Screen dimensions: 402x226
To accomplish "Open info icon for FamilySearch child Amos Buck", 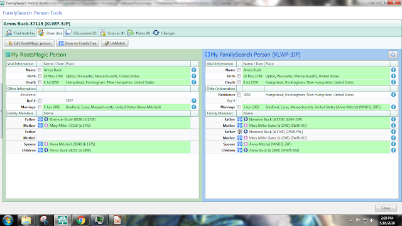I will point(393,150).
